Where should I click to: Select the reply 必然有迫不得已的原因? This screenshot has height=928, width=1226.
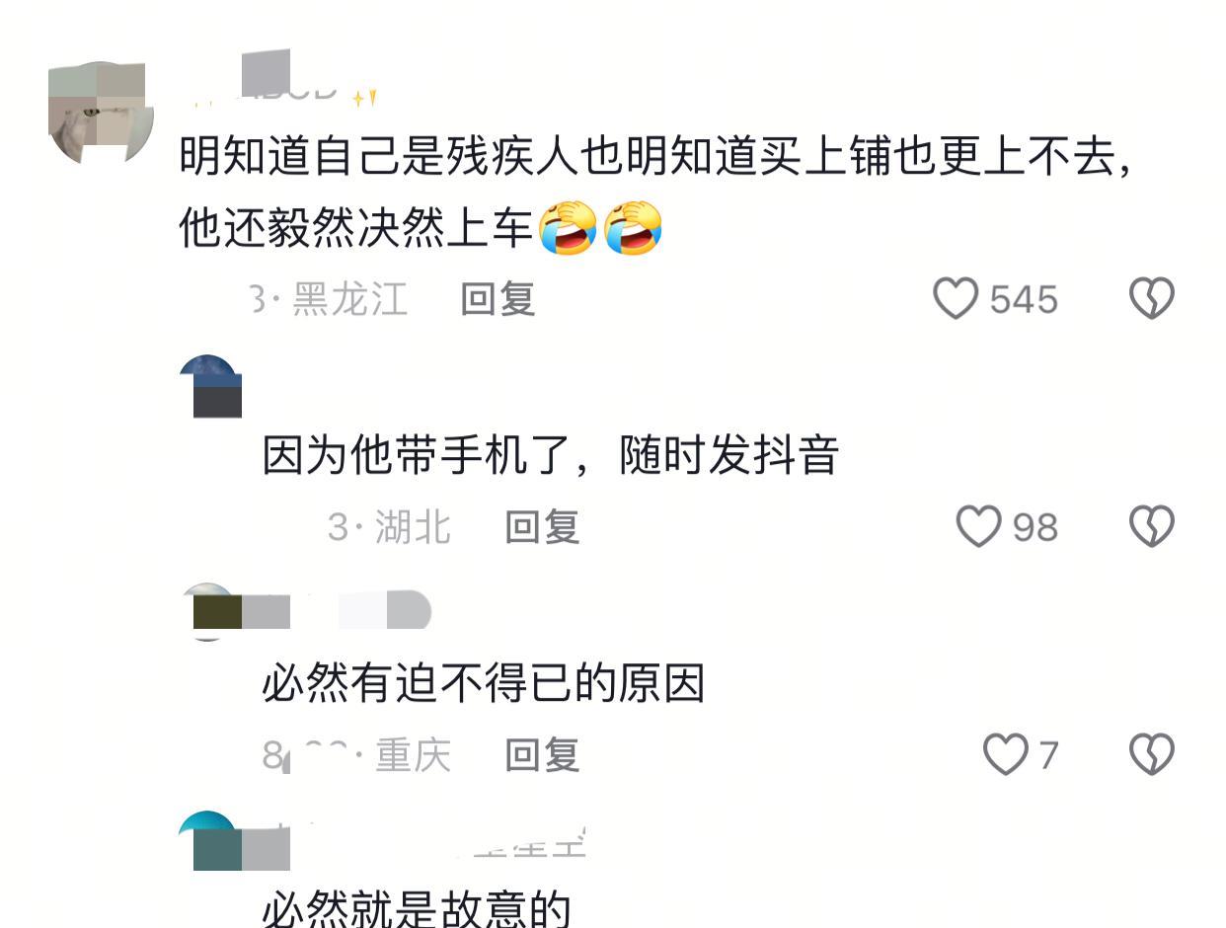coord(484,683)
